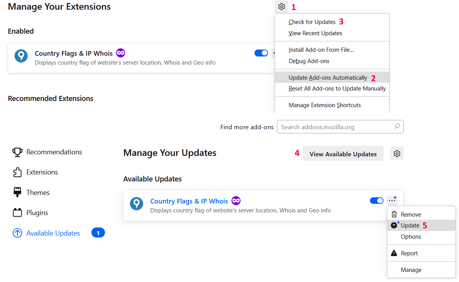The width and height of the screenshot is (459, 282).
Task: Click Country Flags icon in Enabled section
Action: [x=21, y=56]
